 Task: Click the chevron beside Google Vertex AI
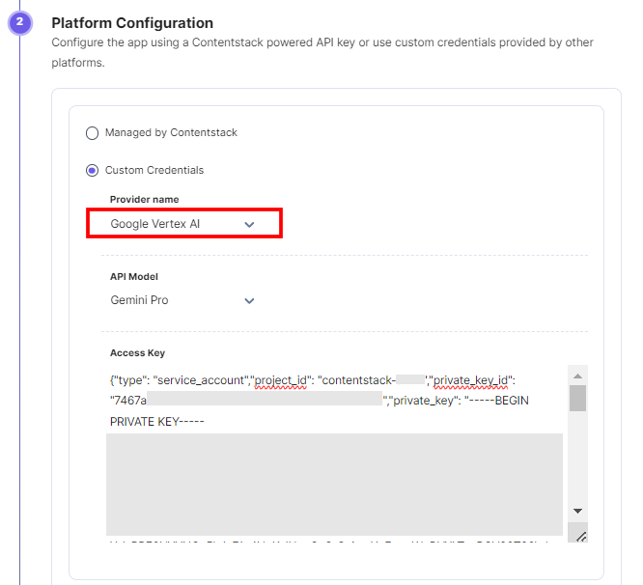click(249, 224)
